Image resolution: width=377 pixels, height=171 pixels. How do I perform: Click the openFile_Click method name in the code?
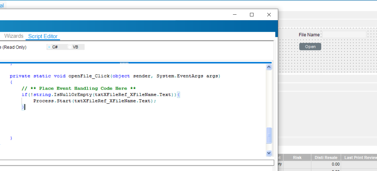(89, 76)
